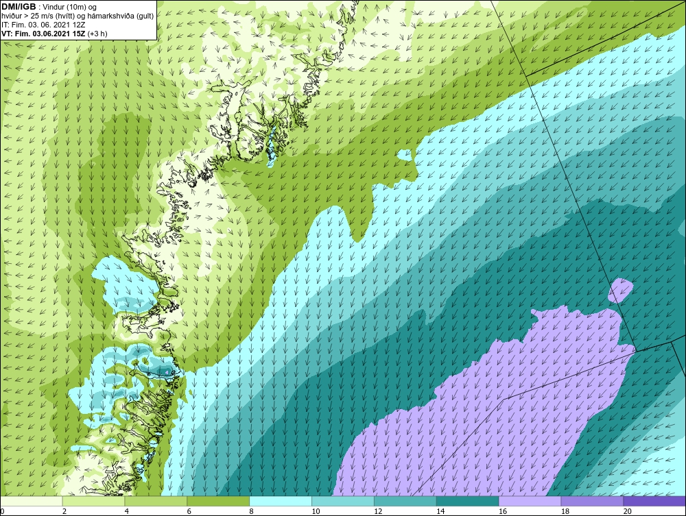
Task: Click the 'VT: Fim. 03.06.2021 15Z' line
Action: (43, 34)
